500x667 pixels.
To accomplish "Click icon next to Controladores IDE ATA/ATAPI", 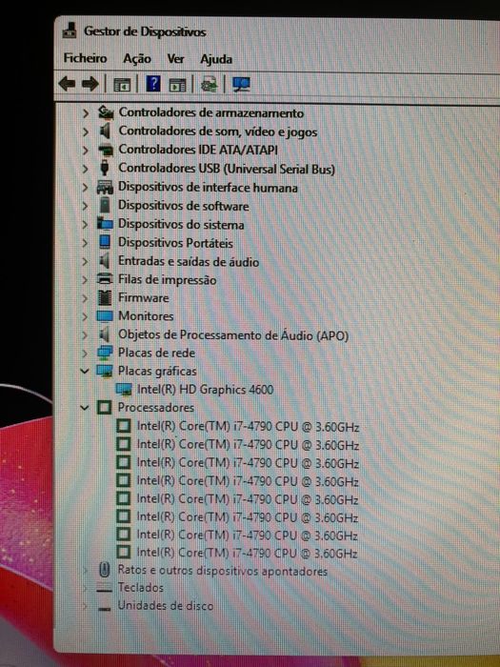I will [106, 150].
